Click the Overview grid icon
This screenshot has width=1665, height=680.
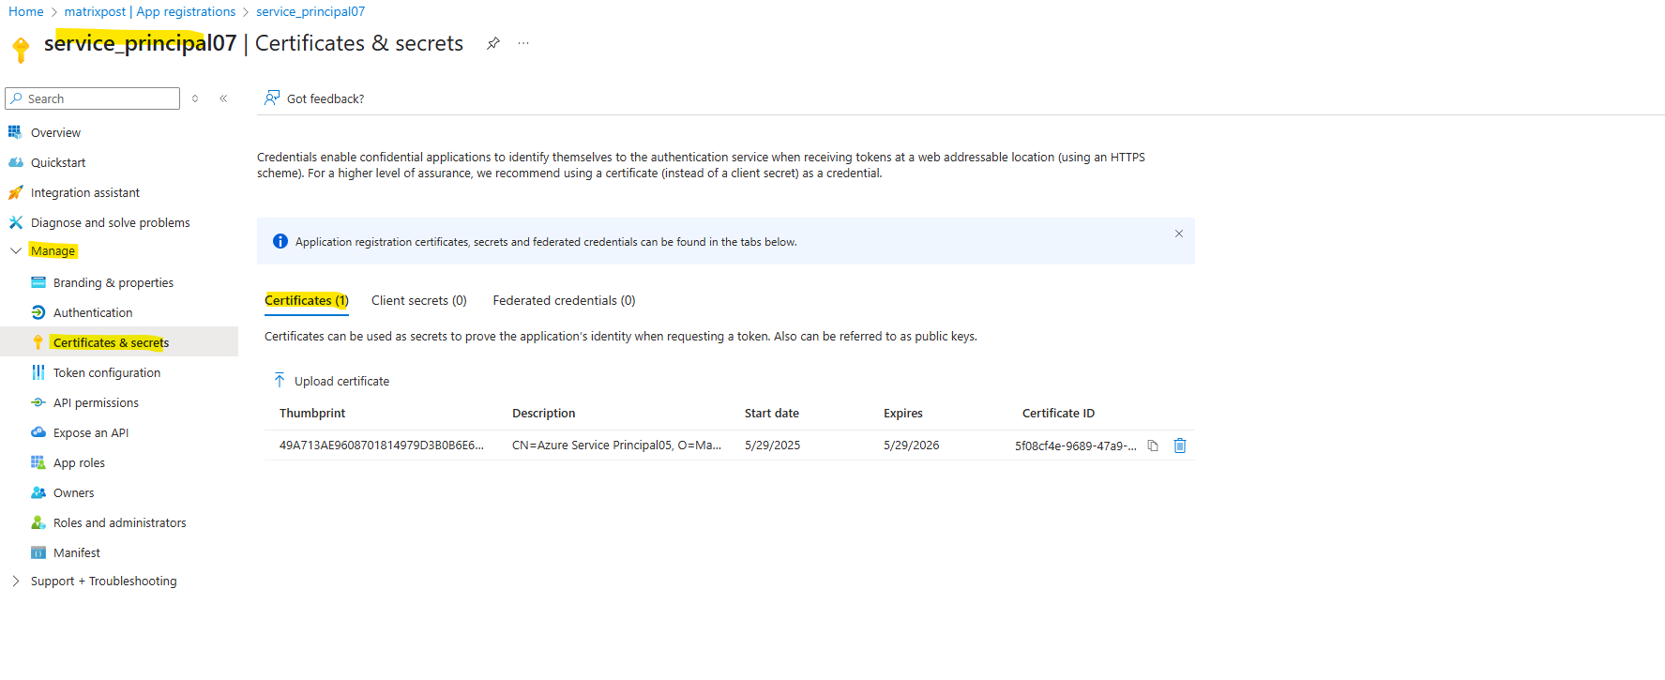(x=15, y=132)
